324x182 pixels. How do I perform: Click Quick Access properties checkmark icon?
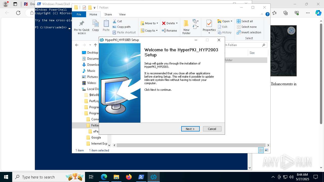click(84, 8)
